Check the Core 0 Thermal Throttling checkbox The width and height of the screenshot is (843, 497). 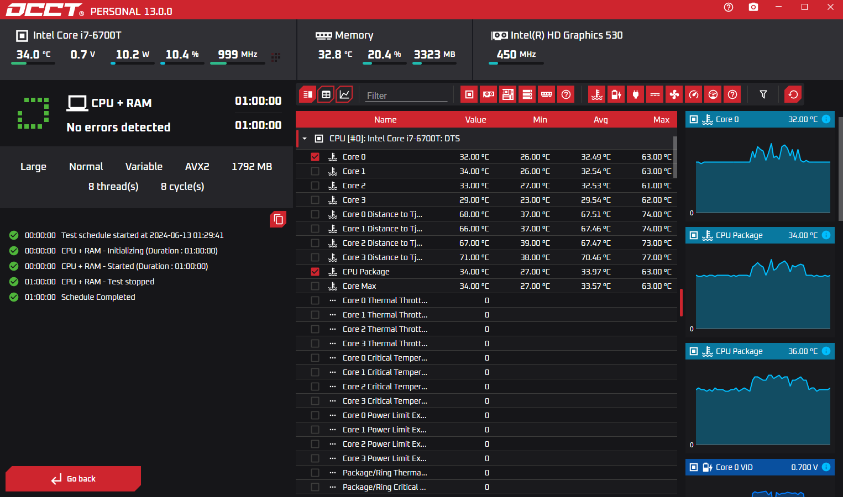coord(315,300)
